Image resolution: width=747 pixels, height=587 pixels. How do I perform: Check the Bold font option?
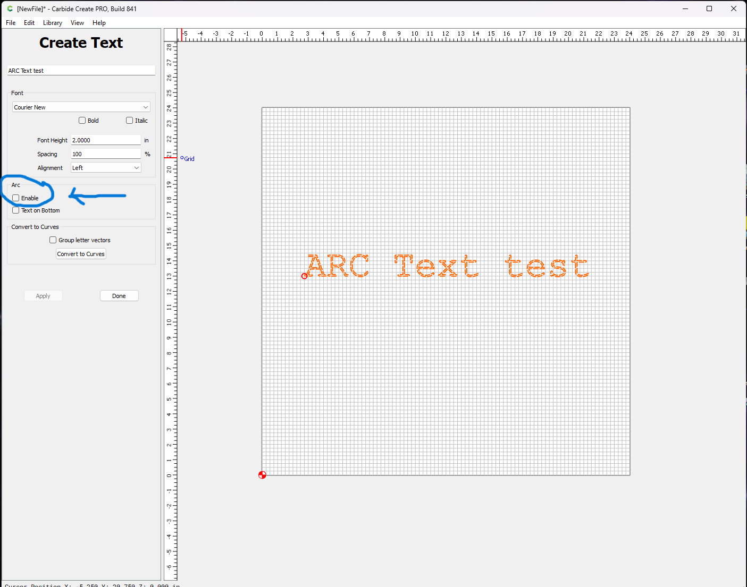point(82,121)
